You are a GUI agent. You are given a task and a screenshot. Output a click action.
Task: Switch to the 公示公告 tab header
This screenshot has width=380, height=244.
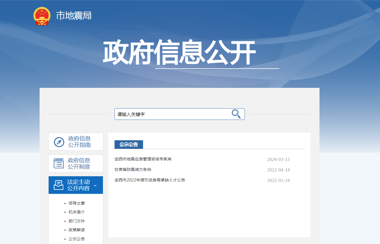[x=129, y=144]
